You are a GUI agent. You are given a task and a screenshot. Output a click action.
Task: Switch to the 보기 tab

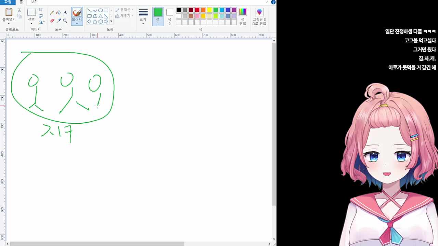click(34, 2)
